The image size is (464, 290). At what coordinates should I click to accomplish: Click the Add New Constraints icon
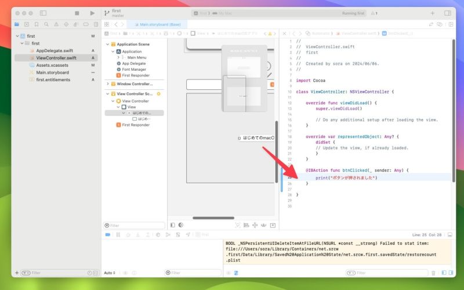click(x=255, y=225)
